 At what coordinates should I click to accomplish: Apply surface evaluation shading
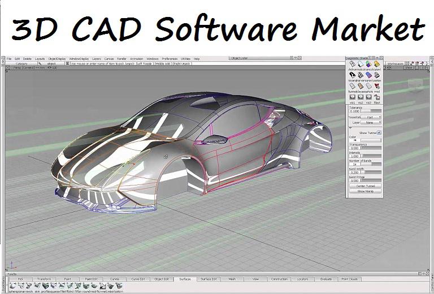(x=368, y=75)
